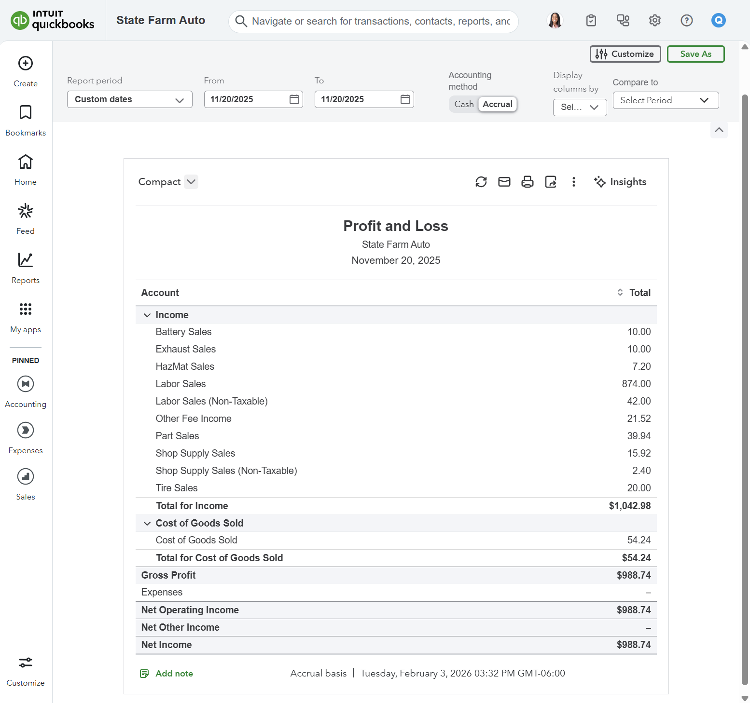Select the Accrual accounting method

[497, 104]
